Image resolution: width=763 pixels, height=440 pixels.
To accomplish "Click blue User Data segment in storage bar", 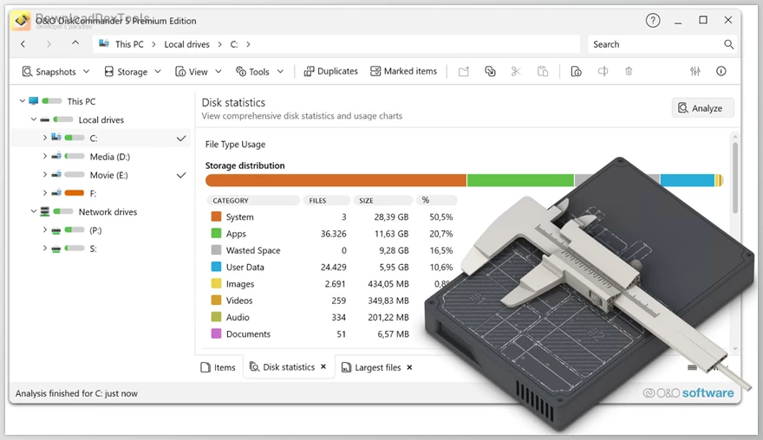I will [687, 180].
